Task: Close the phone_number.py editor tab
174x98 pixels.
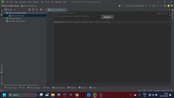Action: pyautogui.click(x=65, y=10)
